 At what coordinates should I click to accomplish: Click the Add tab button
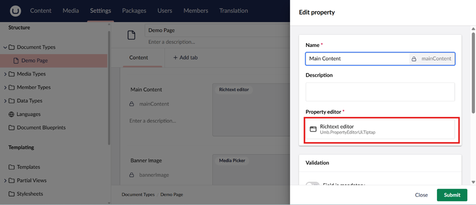pos(185,58)
